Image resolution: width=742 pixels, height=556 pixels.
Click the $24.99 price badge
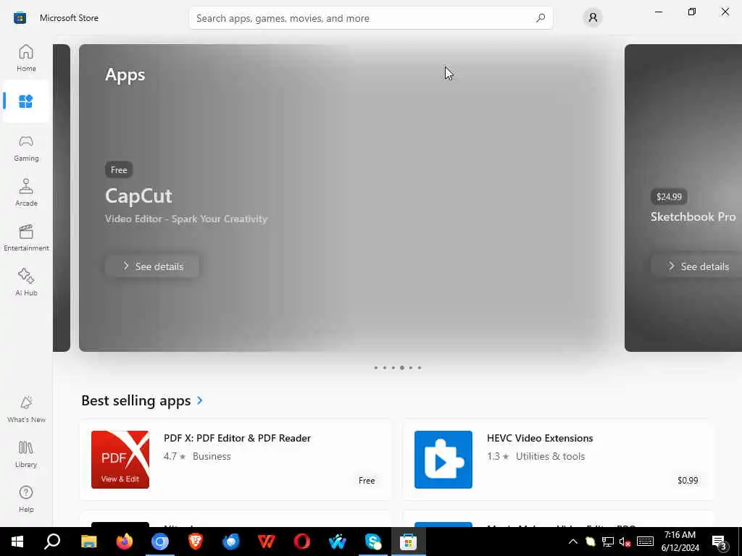(x=669, y=197)
